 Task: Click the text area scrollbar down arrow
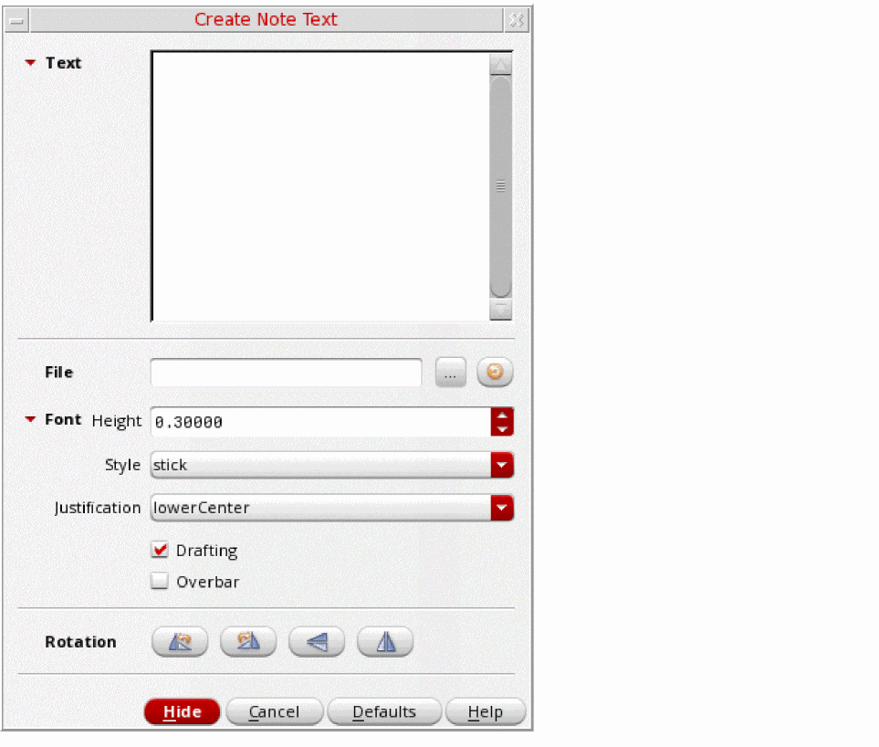coord(500,310)
